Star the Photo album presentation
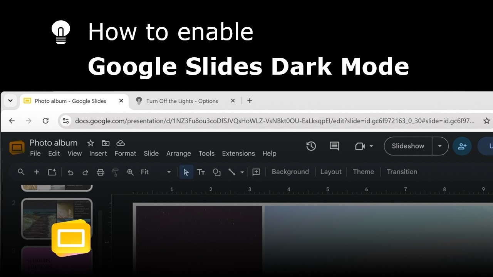This screenshot has width=493, height=277. tap(91, 143)
